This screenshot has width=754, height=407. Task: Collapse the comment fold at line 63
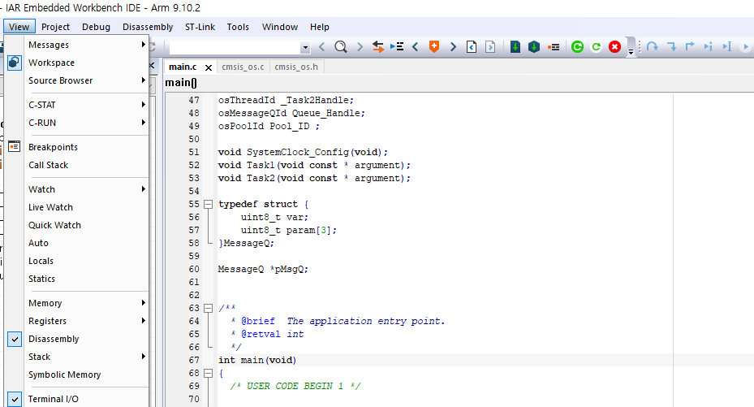209,308
